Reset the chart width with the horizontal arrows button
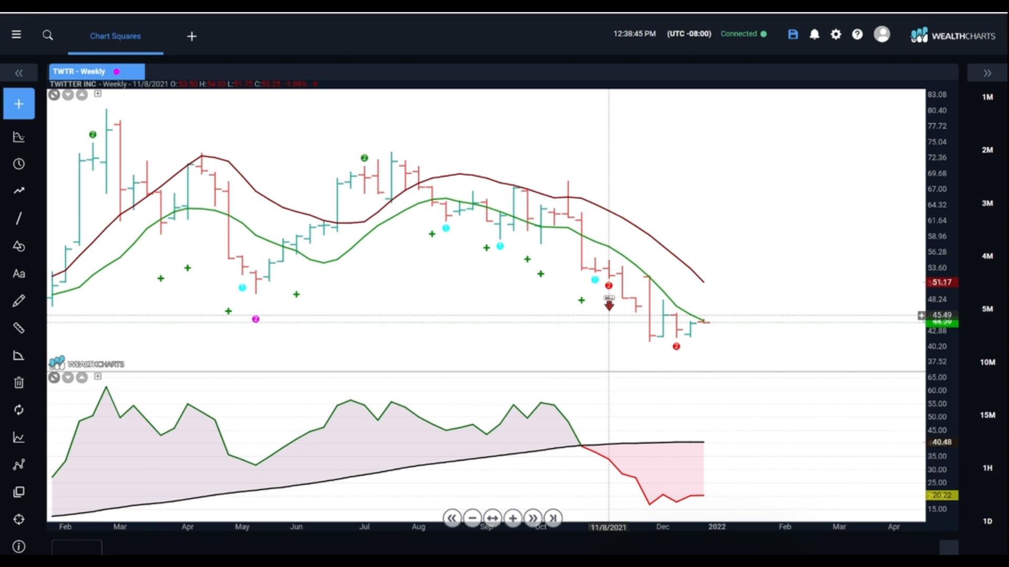The image size is (1009, 567). click(492, 519)
